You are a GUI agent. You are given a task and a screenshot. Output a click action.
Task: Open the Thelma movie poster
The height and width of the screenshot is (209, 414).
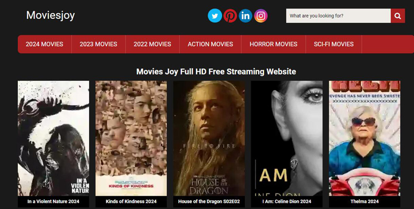coord(365,138)
